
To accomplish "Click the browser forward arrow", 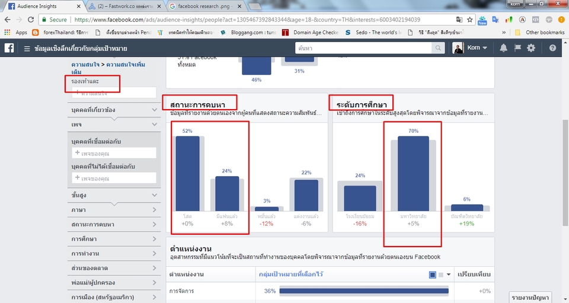I will (19, 20).
